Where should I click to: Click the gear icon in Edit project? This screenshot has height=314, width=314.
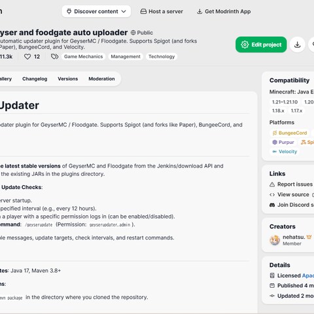coord(245,44)
